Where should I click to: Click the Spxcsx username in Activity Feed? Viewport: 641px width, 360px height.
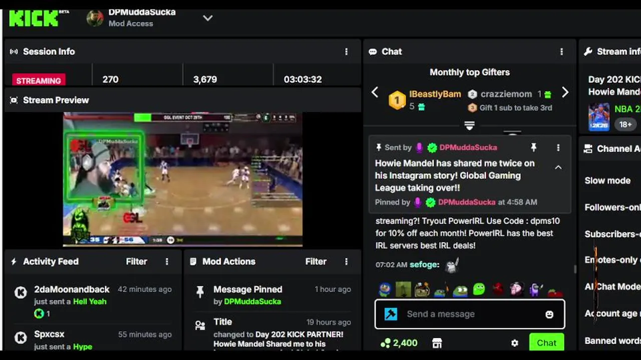coord(49,334)
